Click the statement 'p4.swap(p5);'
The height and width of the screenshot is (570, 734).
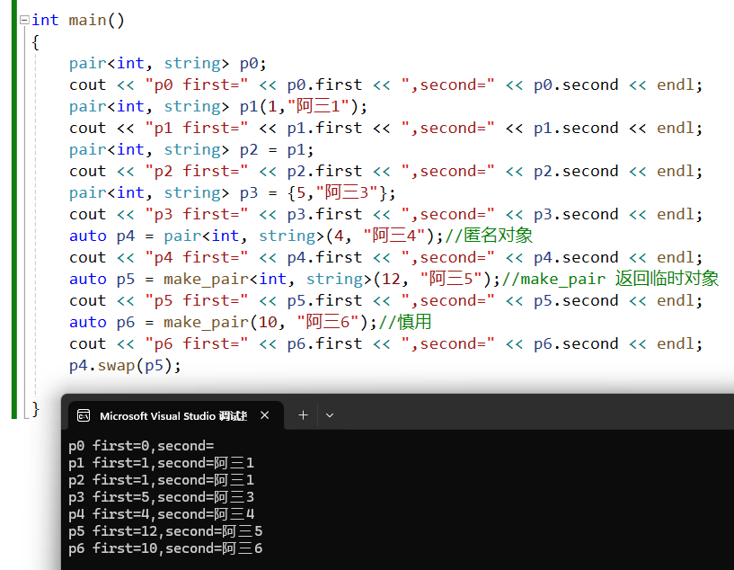point(125,365)
